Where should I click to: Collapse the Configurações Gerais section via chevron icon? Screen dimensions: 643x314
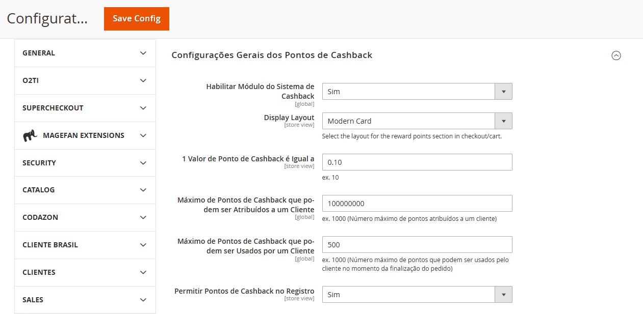point(616,55)
